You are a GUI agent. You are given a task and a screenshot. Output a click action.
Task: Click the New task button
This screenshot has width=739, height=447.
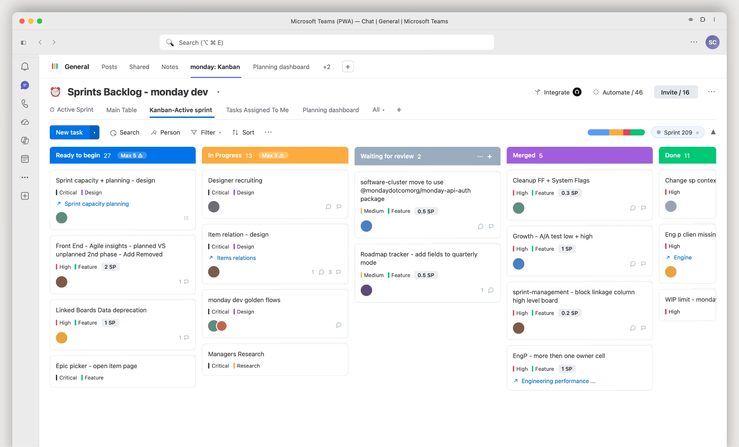[x=69, y=132]
